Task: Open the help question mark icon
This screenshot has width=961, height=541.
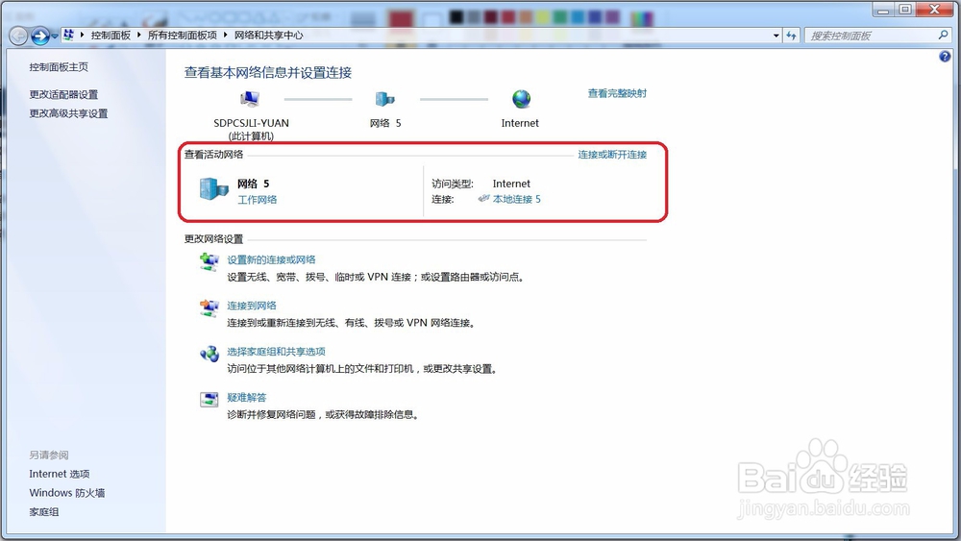Action: click(945, 57)
